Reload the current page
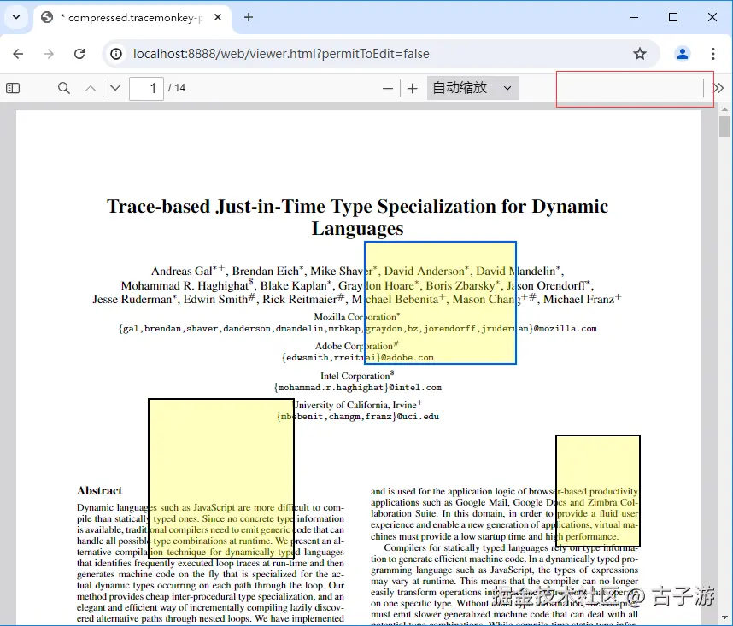The height and width of the screenshot is (626, 733). (79, 54)
